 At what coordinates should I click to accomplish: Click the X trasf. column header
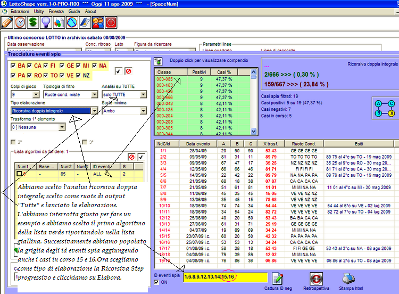pos(271,144)
